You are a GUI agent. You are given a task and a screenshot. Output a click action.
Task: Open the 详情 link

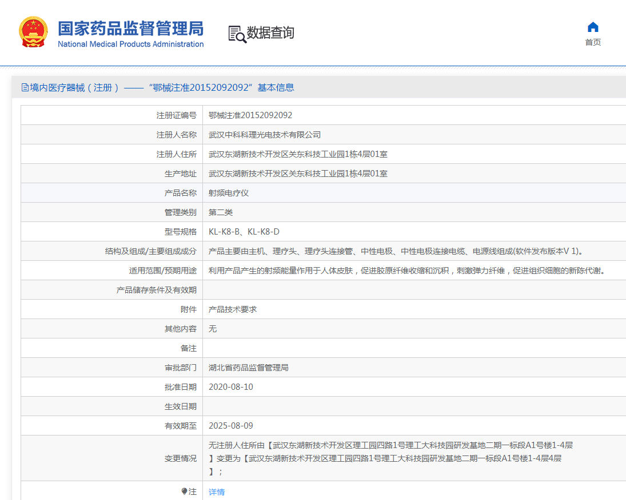point(217,492)
